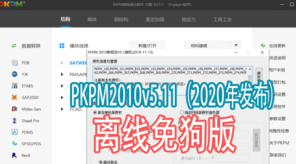Select the SAP2000 text label
Screen dimensions: 296x164
30,97
